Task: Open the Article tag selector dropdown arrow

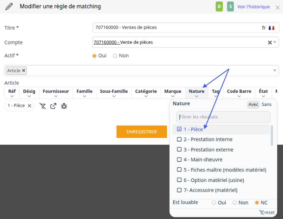Action: (275, 71)
